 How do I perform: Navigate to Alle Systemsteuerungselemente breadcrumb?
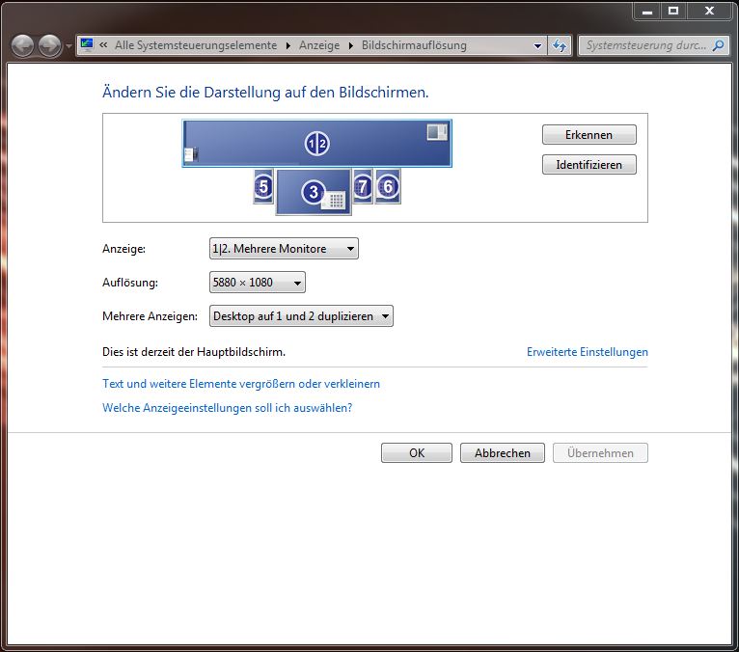click(x=196, y=45)
